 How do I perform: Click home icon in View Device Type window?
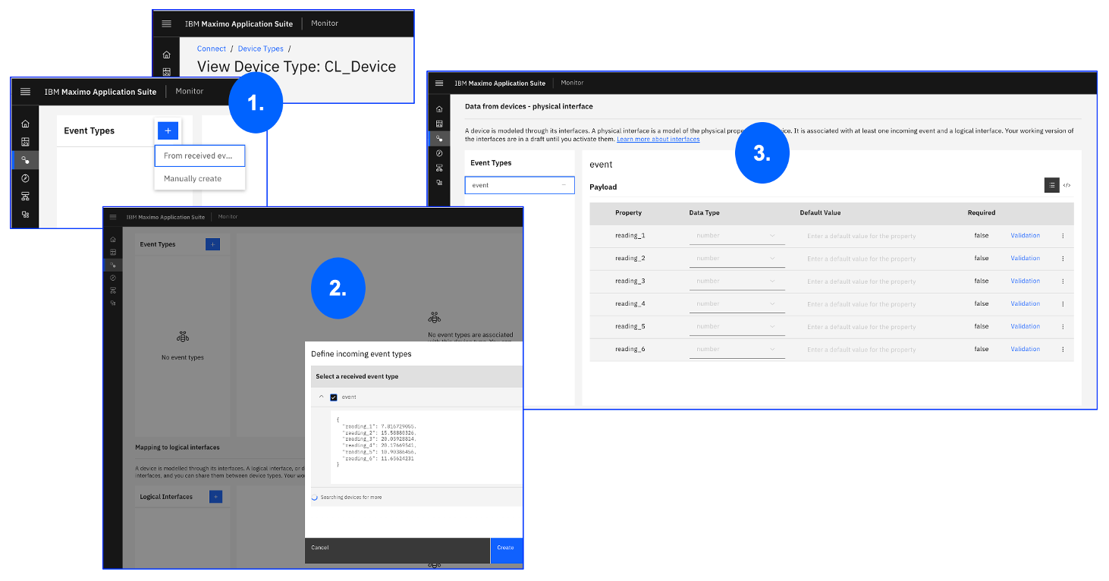click(166, 55)
